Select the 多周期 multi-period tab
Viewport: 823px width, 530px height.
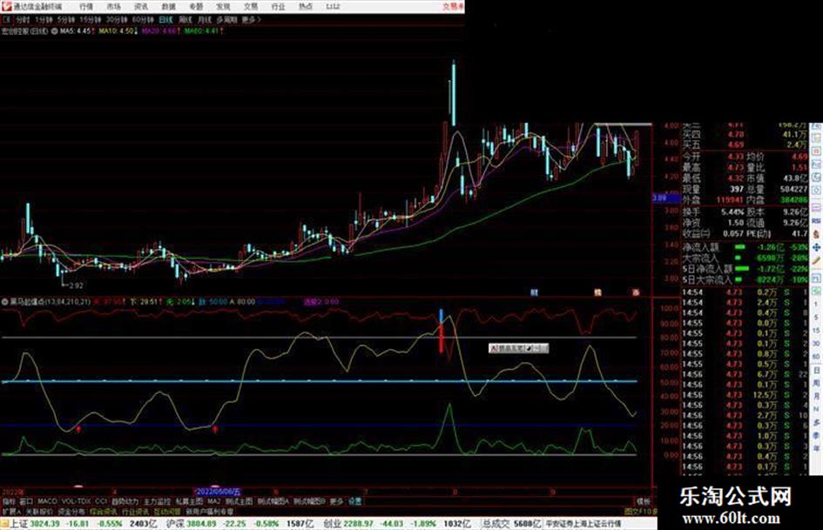[x=226, y=19]
